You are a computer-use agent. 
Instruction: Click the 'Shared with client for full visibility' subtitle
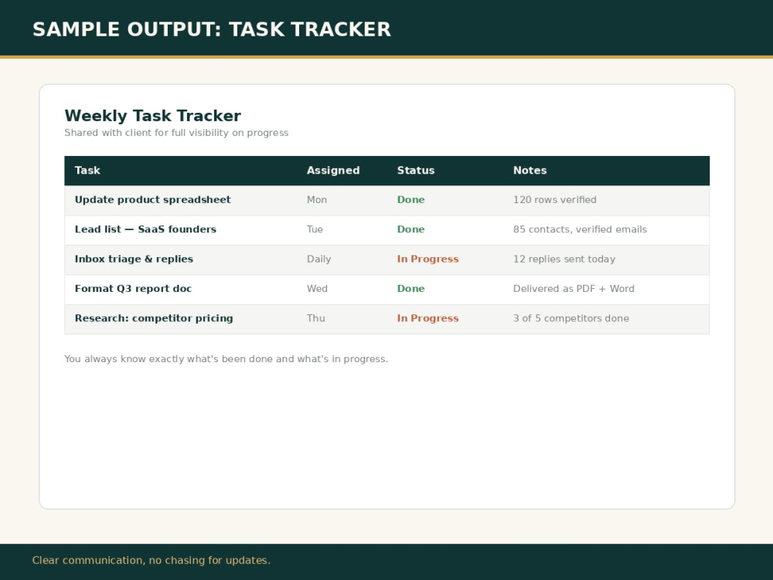(176, 132)
